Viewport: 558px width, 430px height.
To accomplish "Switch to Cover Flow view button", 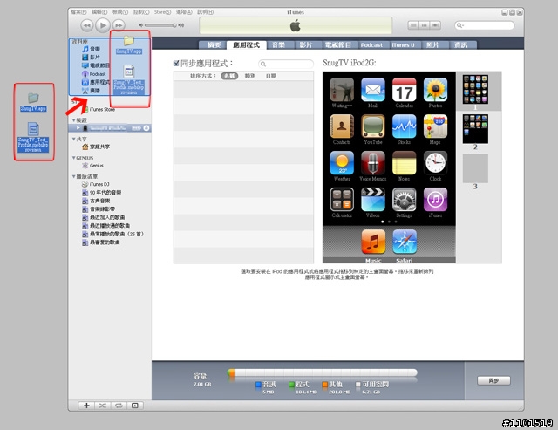I will 435,25.
